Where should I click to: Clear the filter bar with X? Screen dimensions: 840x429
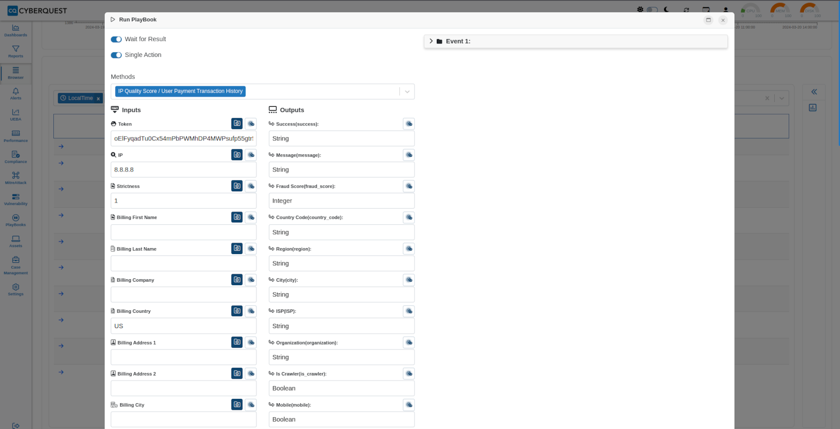point(767,98)
